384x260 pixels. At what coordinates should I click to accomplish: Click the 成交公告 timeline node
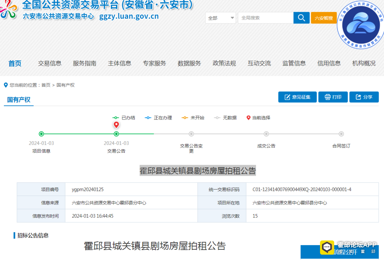point(266,134)
